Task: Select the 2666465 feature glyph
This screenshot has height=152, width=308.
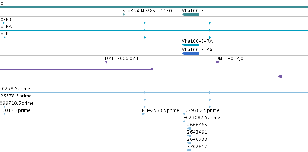Action: tap(189, 129)
